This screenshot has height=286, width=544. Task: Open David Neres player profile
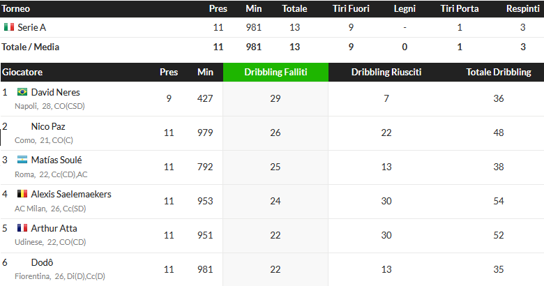point(56,92)
